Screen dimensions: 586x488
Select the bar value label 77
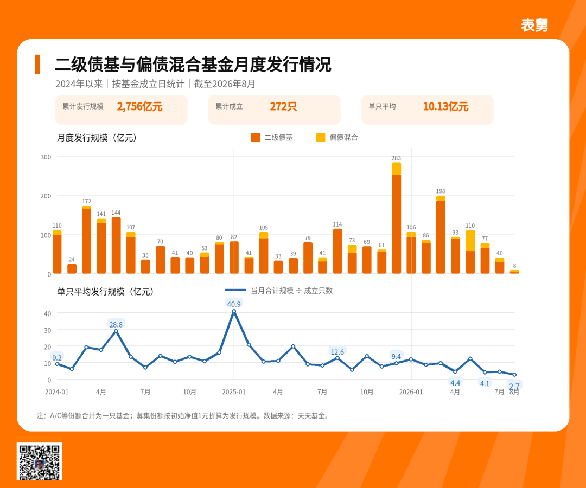(485, 238)
